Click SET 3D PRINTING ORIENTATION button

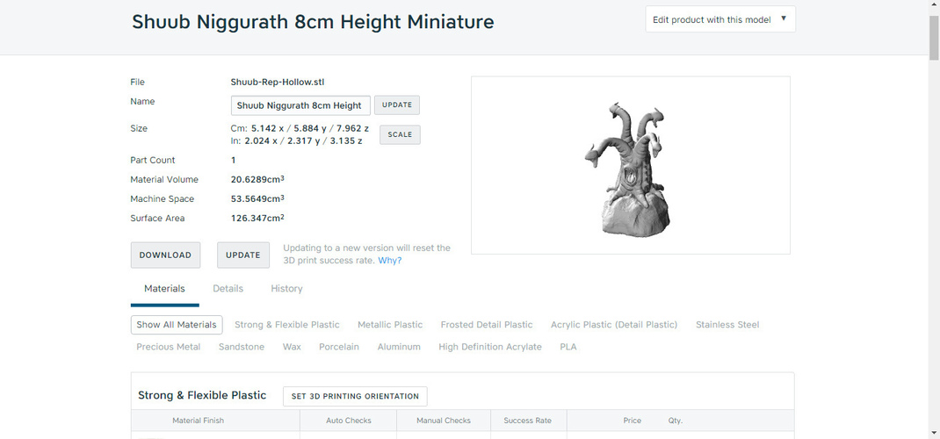tap(355, 397)
